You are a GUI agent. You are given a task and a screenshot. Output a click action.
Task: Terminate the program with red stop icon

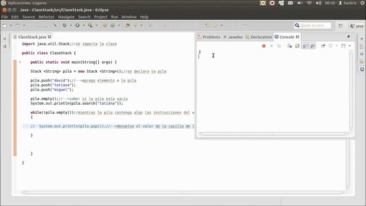point(264,46)
